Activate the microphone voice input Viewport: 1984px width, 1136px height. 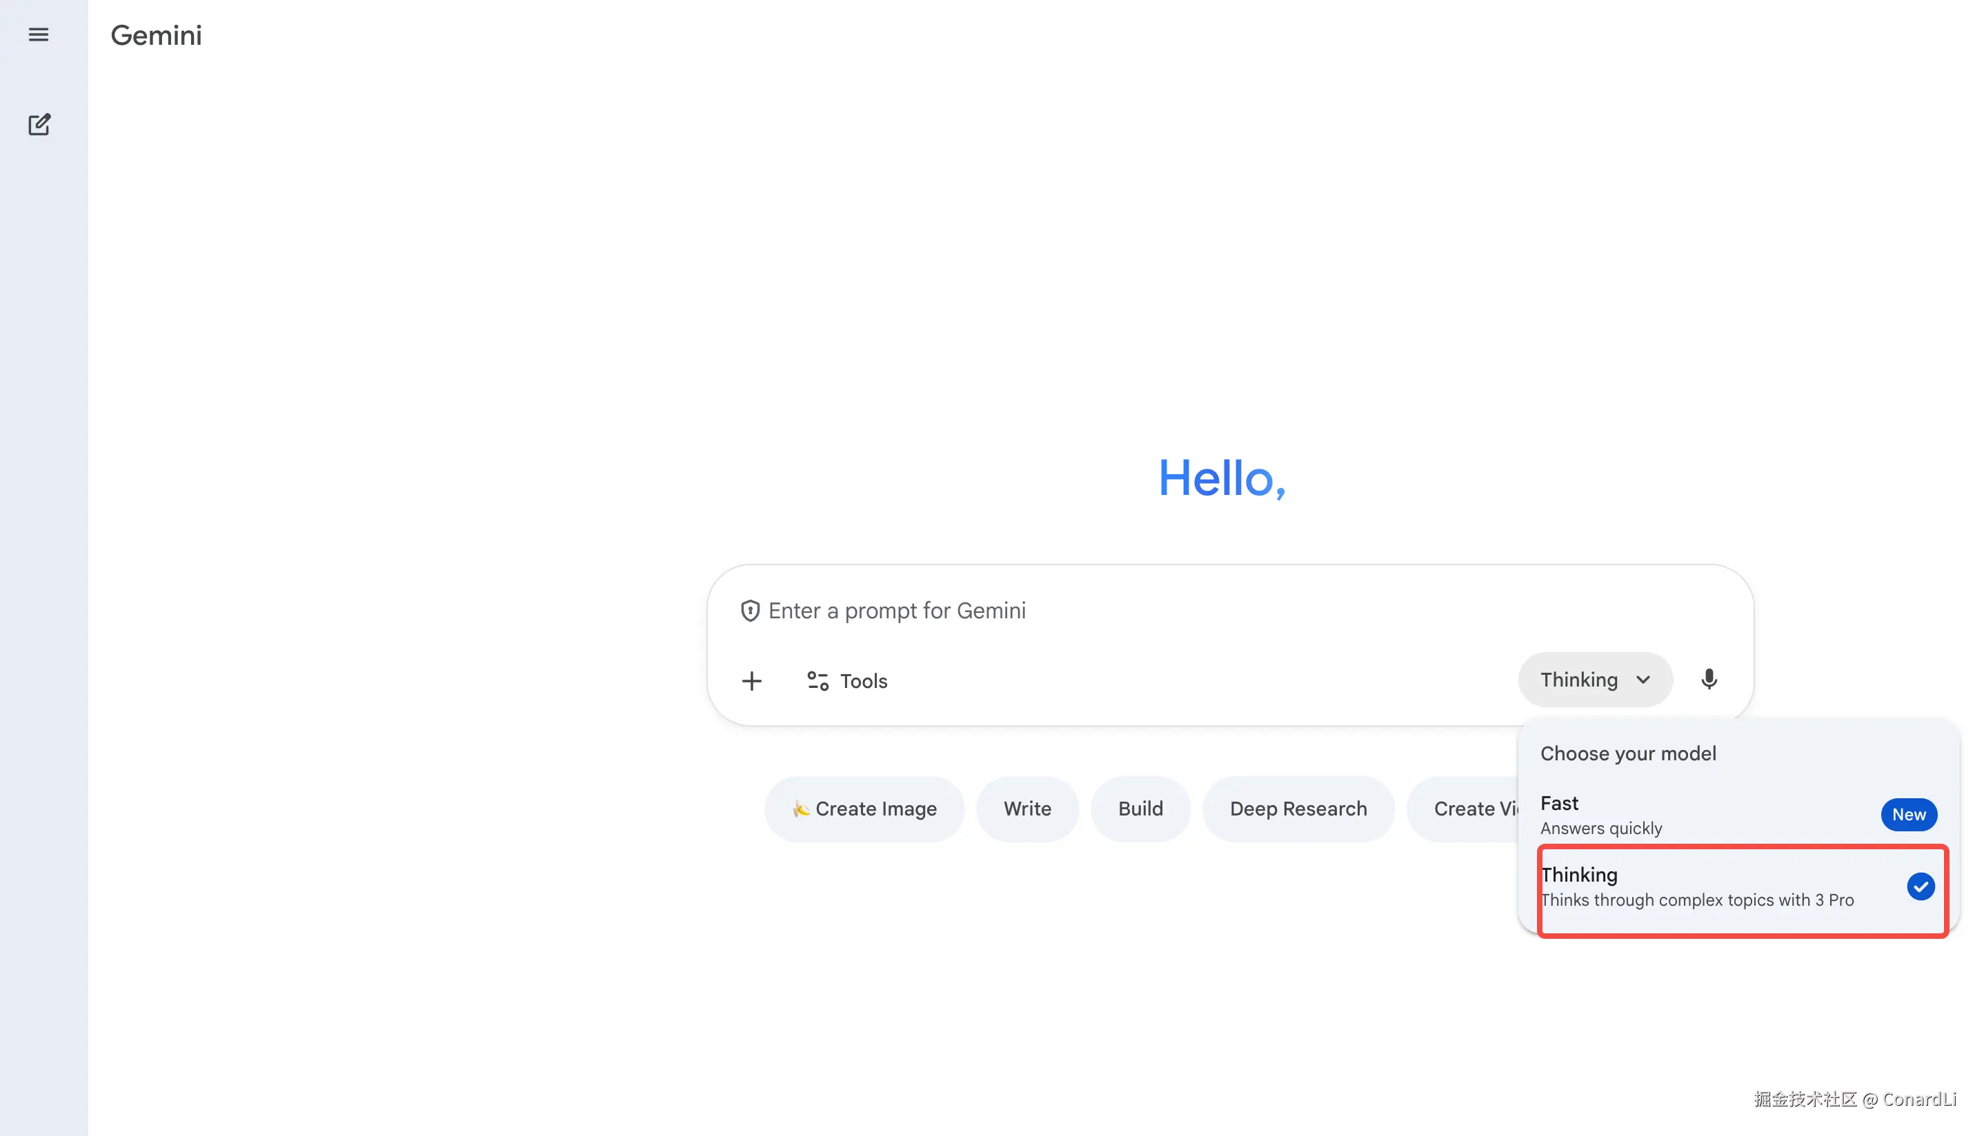(x=1708, y=680)
